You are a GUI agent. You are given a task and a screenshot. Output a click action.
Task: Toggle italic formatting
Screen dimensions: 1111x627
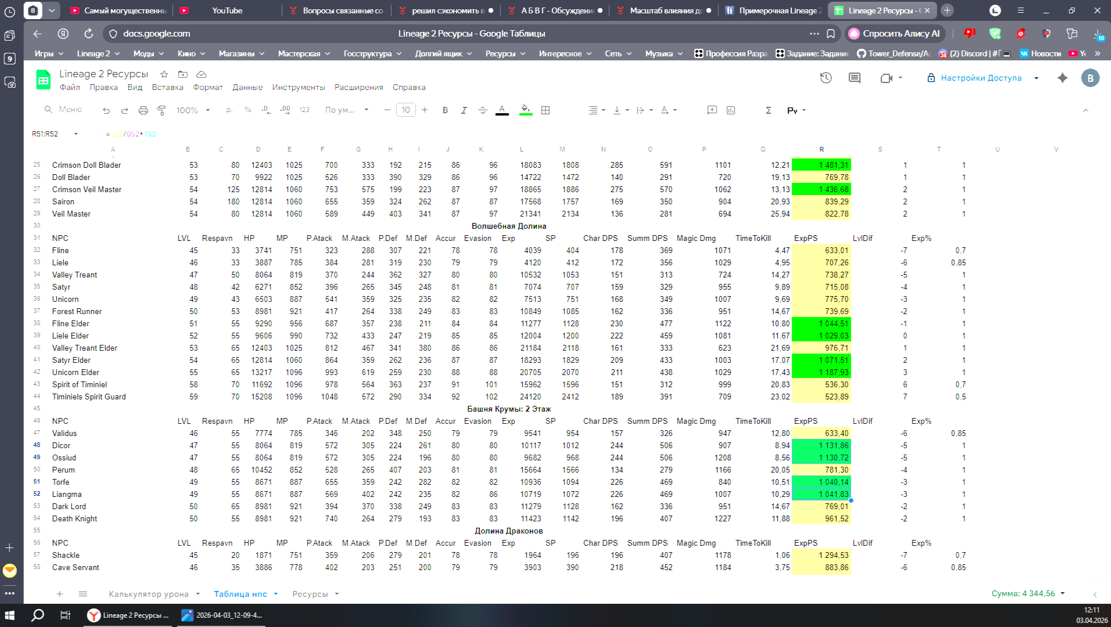464,110
